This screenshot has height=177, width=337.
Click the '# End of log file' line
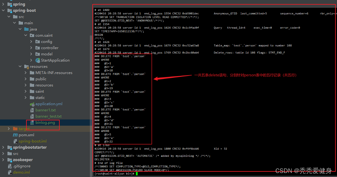(x=108, y=163)
